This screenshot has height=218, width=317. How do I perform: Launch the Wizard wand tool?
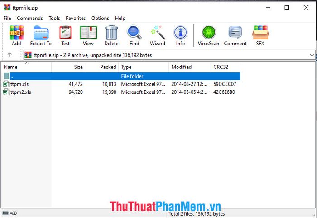click(x=158, y=33)
